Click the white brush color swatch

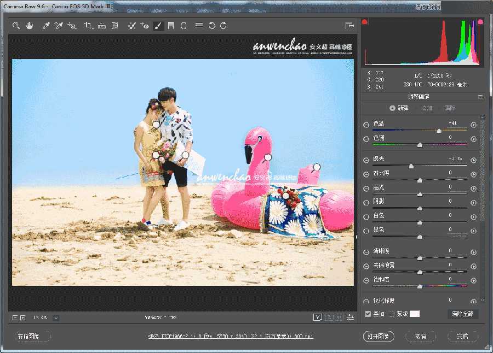coord(415,314)
